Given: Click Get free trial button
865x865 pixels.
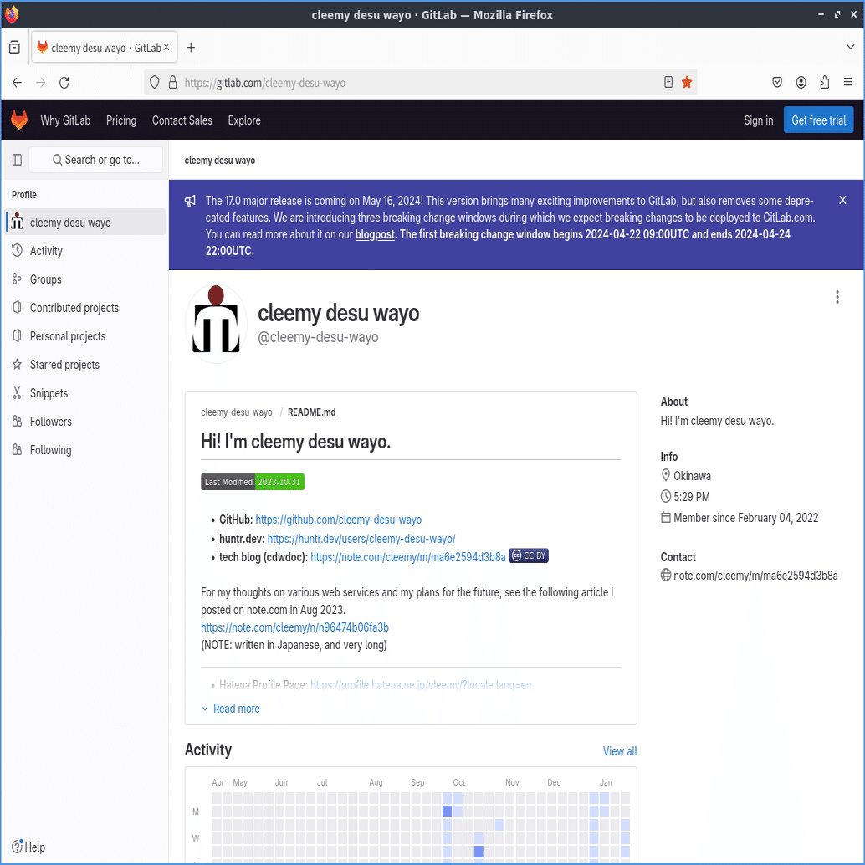Looking at the screenshot, I should click(x=819, y=120).
